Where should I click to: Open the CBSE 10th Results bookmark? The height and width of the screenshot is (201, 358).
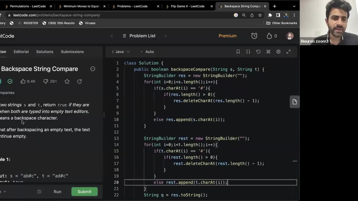(58, 23)
